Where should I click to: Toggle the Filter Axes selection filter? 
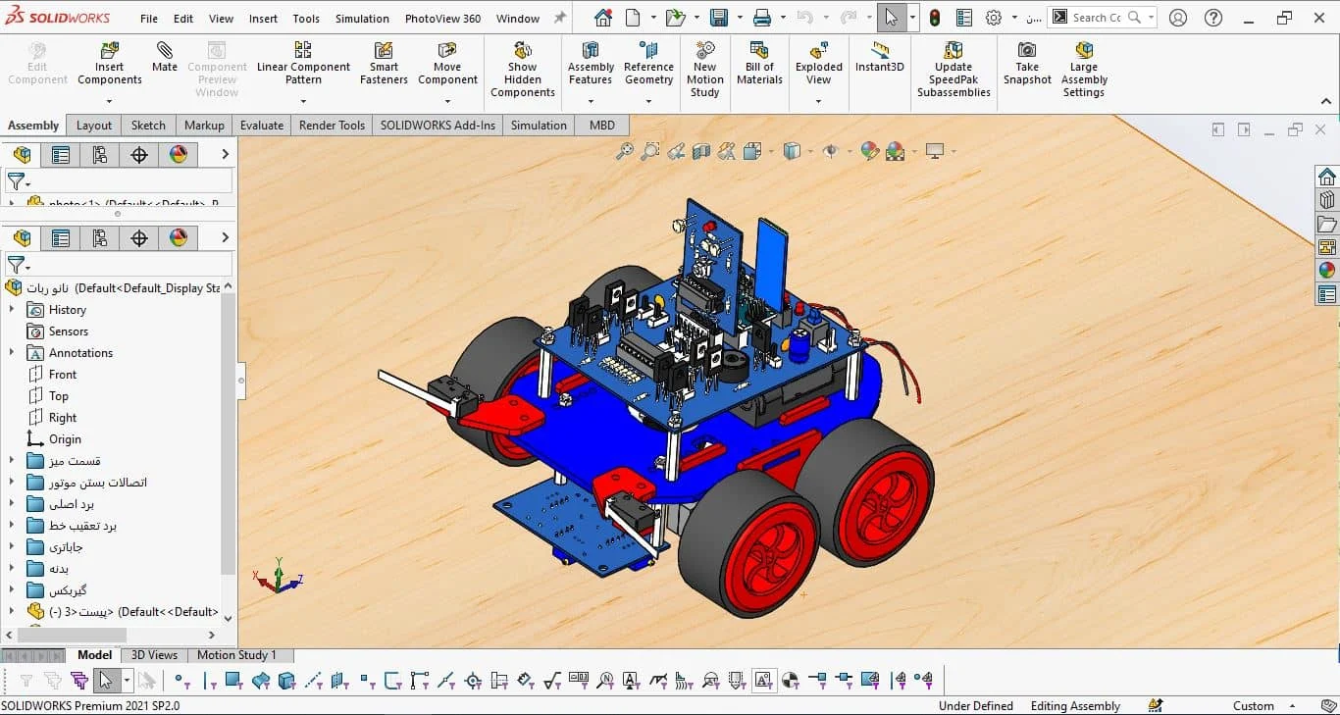point(314,680)
